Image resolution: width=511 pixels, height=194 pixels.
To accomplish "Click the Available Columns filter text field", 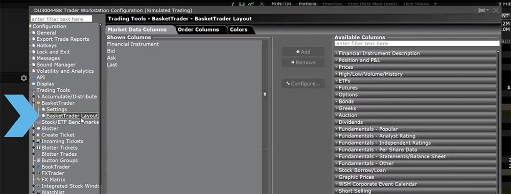I will [417, 44].
